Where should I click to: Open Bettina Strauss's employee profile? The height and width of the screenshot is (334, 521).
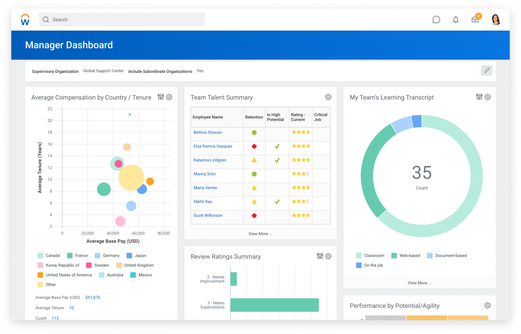coord(207,132)
